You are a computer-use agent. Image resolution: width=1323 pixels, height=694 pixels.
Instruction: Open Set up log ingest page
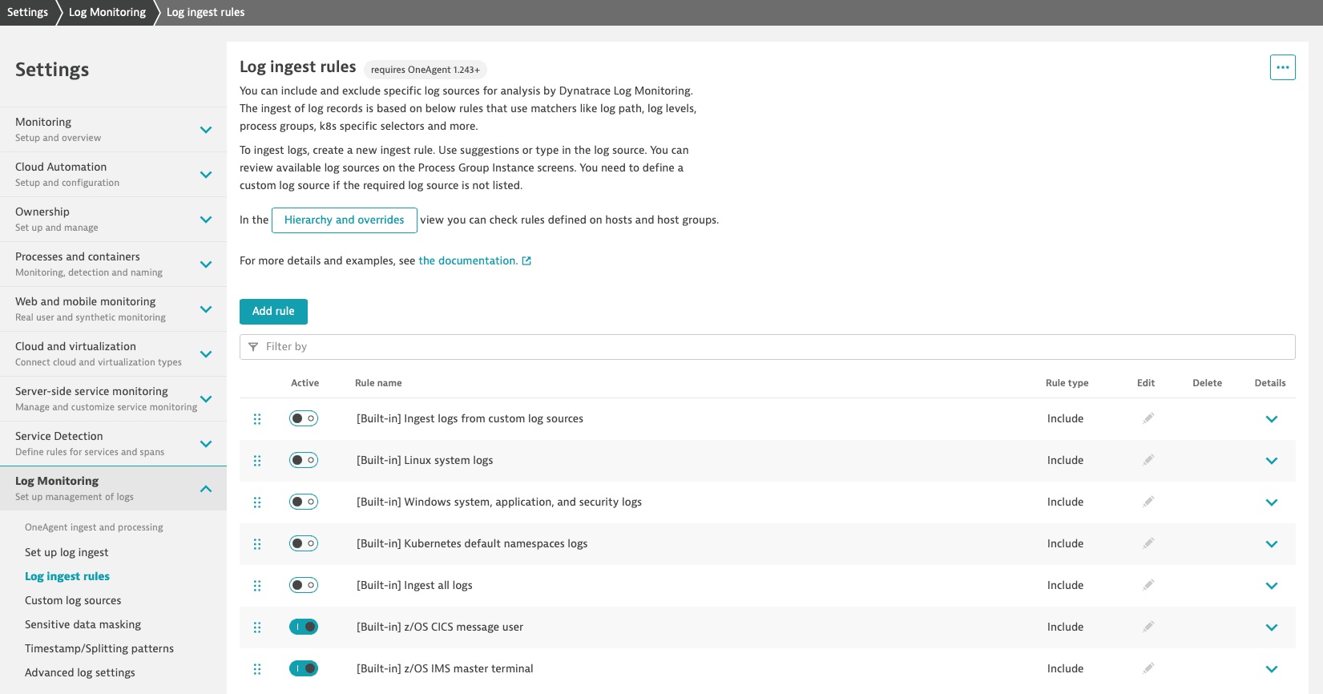(x=67, y=552)
